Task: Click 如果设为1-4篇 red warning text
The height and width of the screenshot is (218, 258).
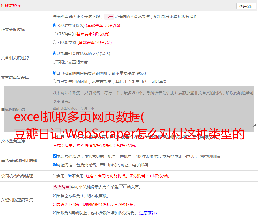Action: click(x=94, y=204)
